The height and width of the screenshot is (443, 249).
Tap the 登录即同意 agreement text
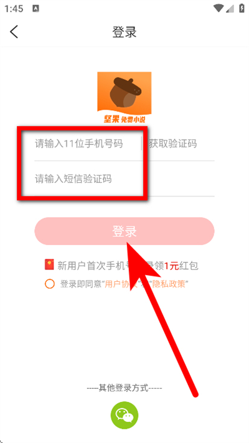pyautogui.click(x=80, y=284)
